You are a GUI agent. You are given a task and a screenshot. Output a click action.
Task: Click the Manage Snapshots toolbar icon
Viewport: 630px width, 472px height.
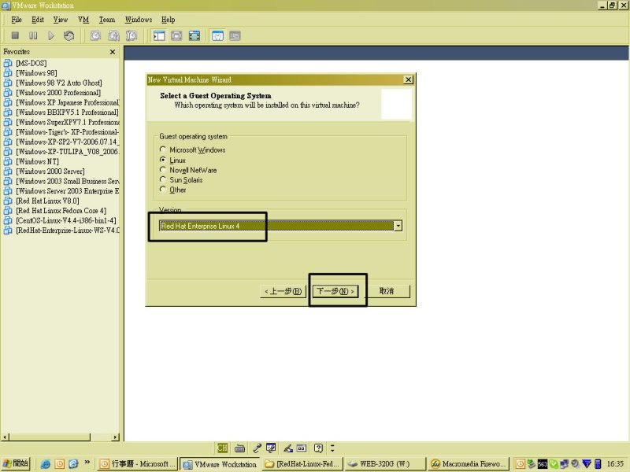pyautogui.click(x=132, y=35)
